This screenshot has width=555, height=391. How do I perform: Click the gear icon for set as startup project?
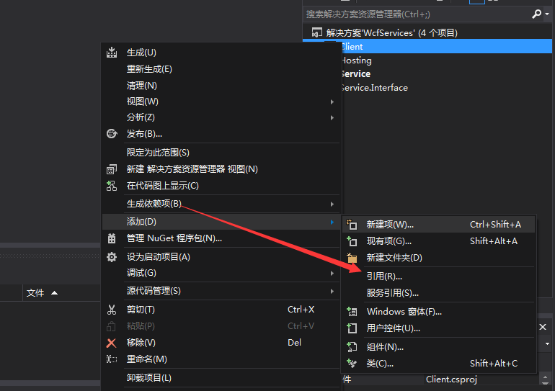(112, 256)
